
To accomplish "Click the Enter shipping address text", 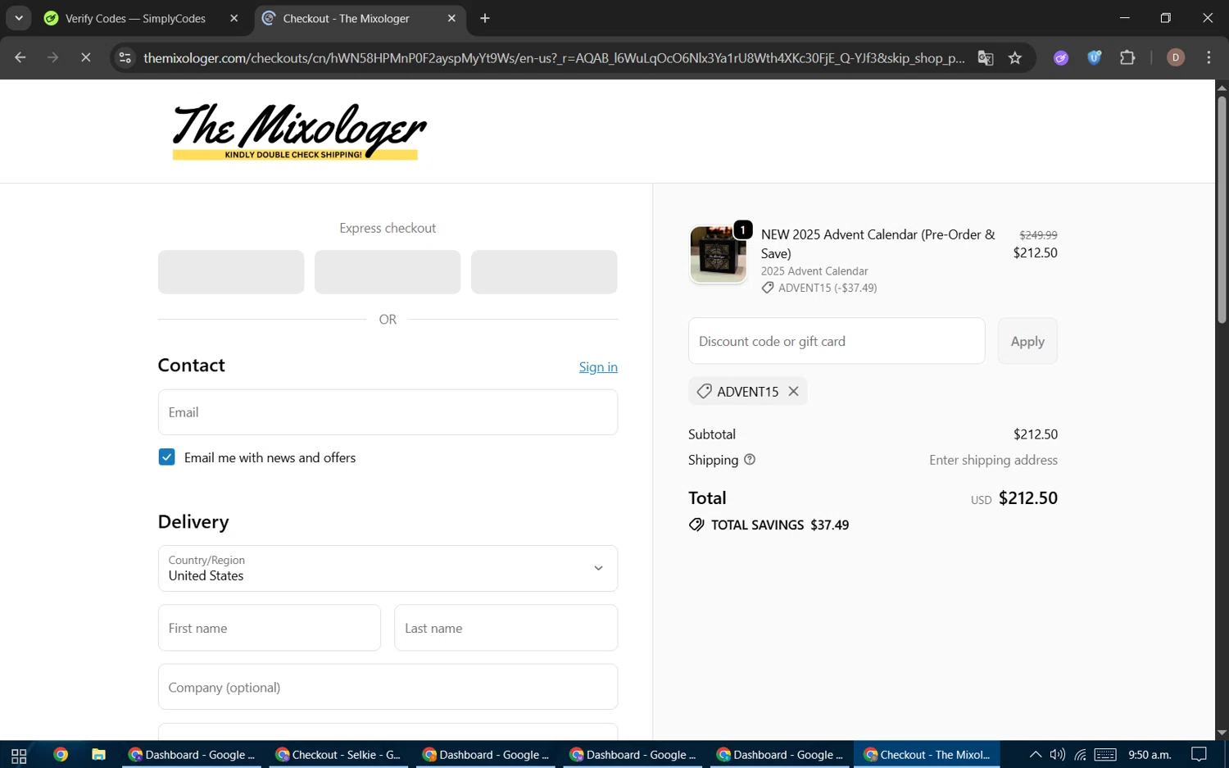I will pyautogui.click(x=993, y=460).
